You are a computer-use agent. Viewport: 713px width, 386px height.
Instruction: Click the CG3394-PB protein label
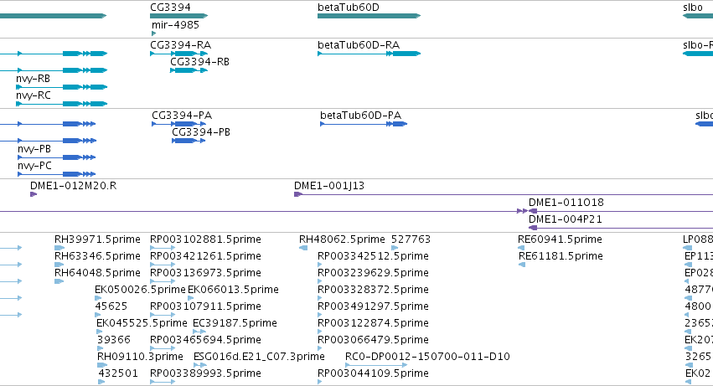(x=201, y=132)
